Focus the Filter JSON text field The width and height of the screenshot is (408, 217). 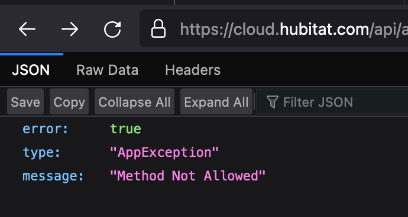click(332, 102)
